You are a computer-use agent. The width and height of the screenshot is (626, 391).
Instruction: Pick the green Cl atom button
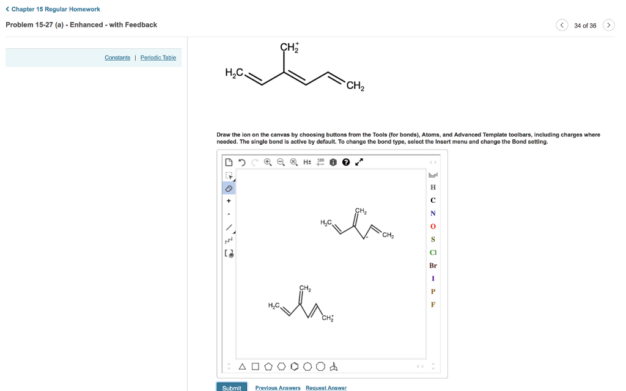click(x=433, y=252)
